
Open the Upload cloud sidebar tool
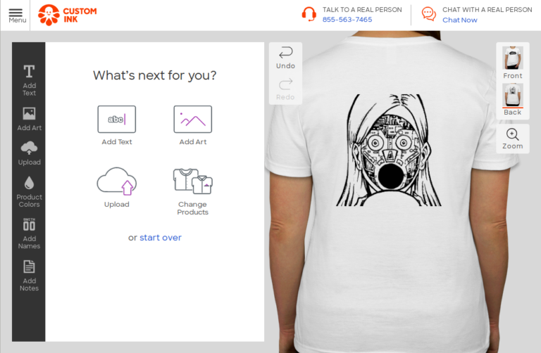pyautogui.click(x=29, y=153)
